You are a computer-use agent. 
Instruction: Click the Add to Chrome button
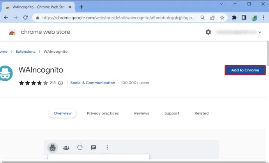[245, 70]
